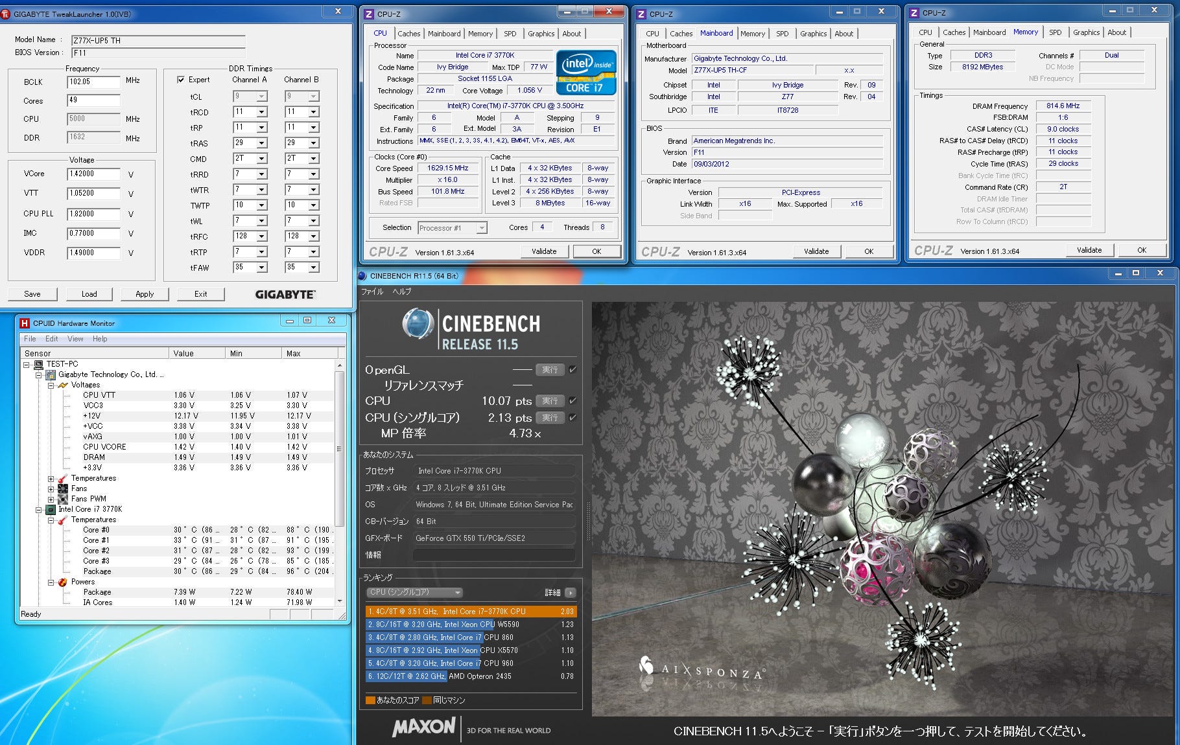
Task: Click the Fans icon in Hardware Monitor
Action: point(63,488)
